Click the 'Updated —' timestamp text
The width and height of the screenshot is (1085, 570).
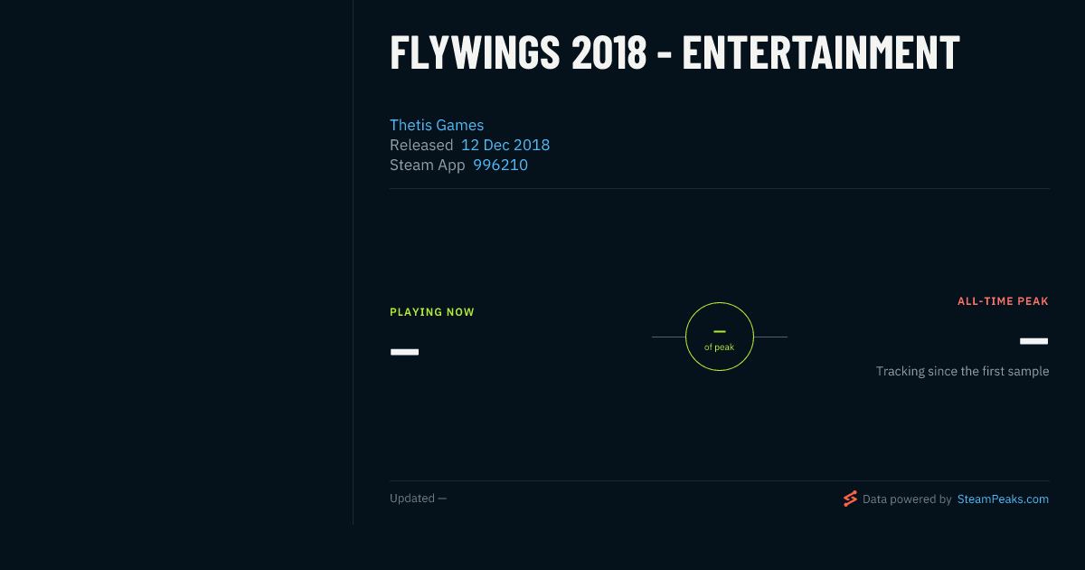click(418, 499)
